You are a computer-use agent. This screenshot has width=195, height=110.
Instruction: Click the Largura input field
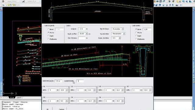pyautogui.click(x=82, y=29)
